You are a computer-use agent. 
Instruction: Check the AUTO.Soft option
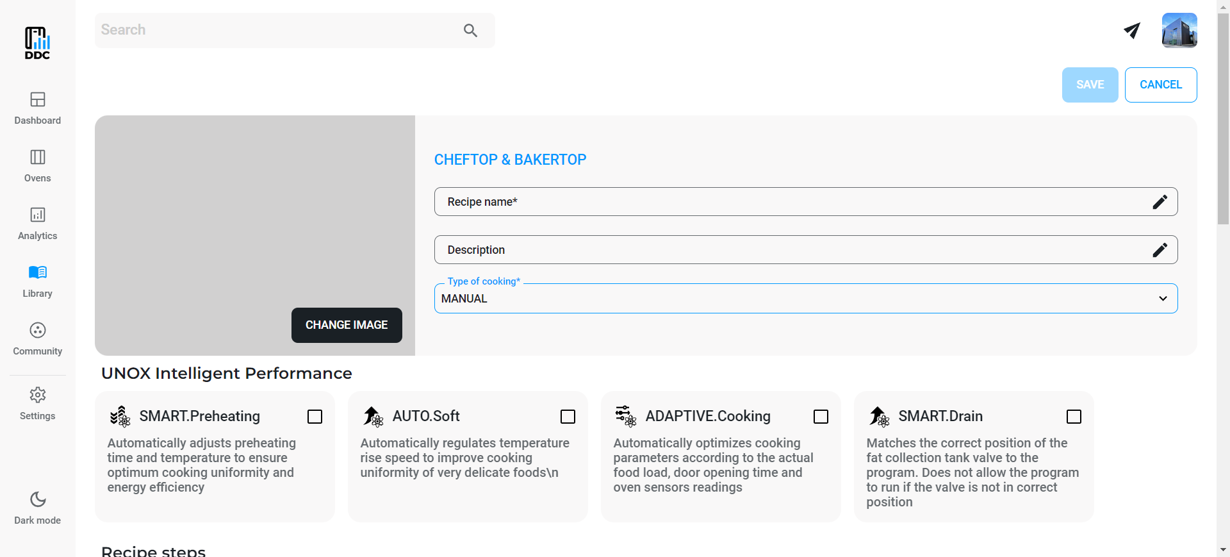pyautogui.click(x=568, y=417)
